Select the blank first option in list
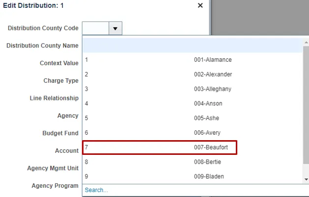The width and height of the screenshot is (309, 197). (193, 46)
